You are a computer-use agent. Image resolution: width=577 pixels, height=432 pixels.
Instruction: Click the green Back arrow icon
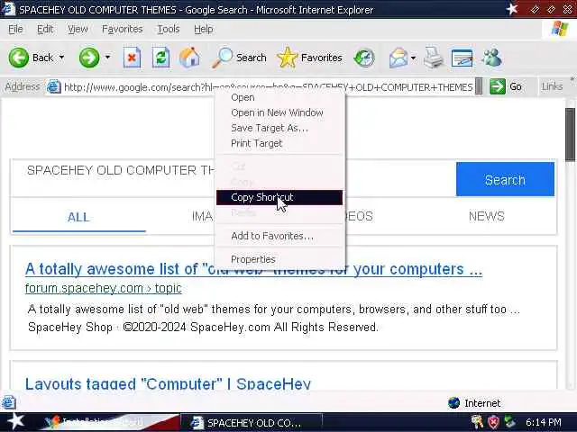point(18,58)
